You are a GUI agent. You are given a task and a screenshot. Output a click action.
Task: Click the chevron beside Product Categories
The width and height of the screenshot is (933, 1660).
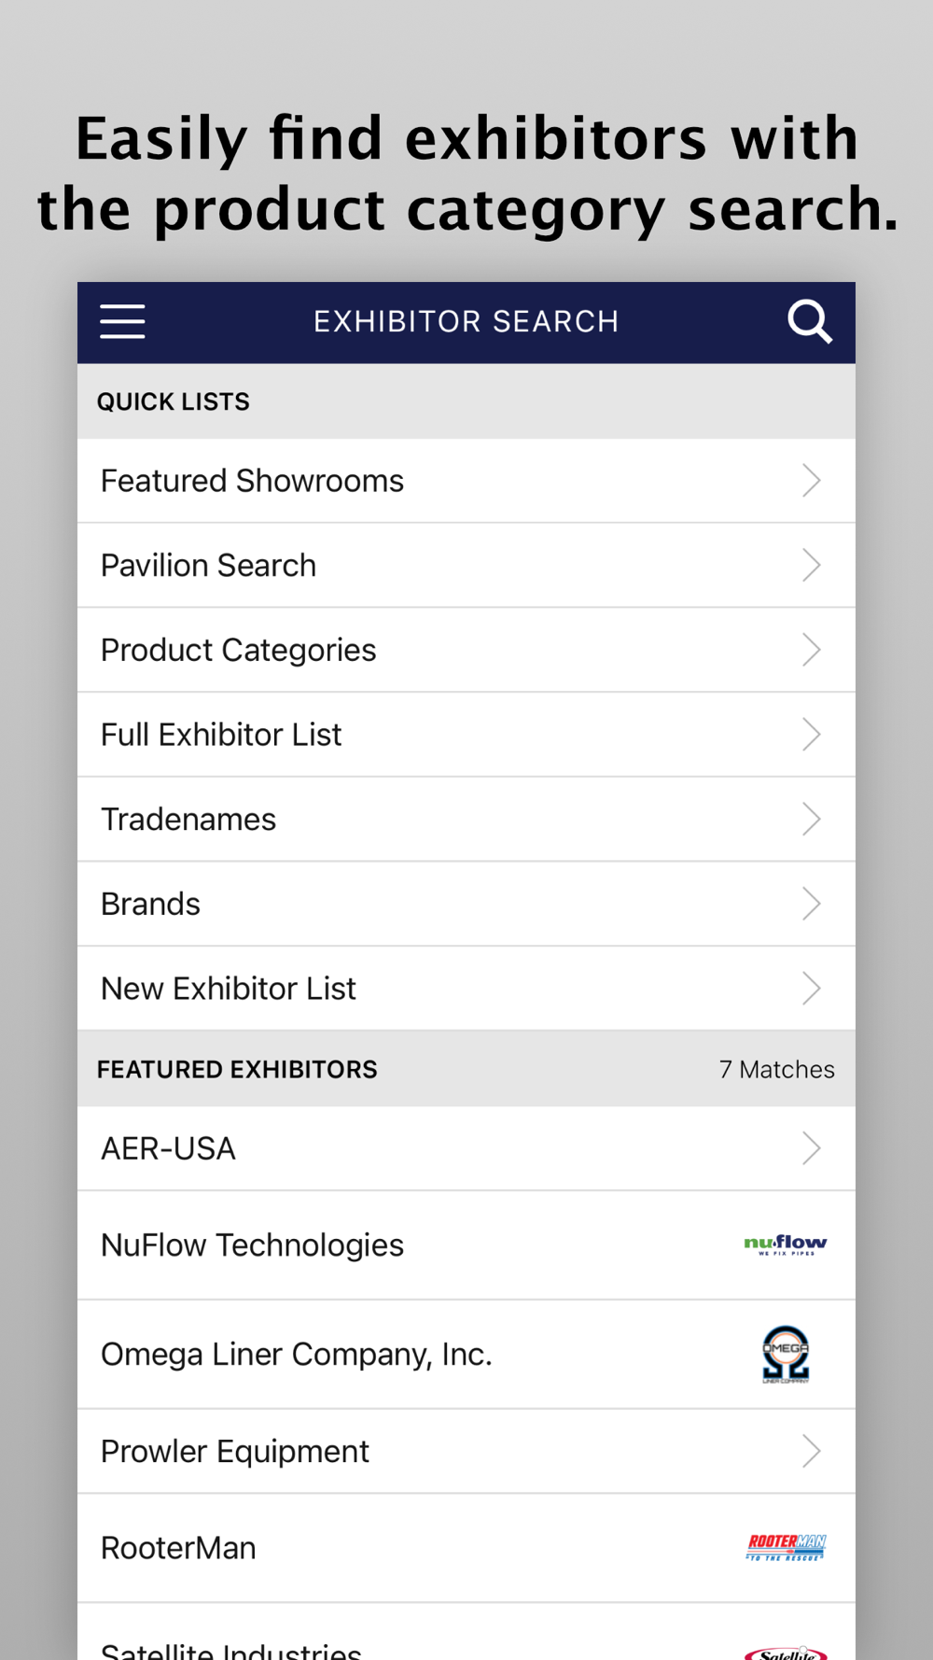click(x=811, y=650)
